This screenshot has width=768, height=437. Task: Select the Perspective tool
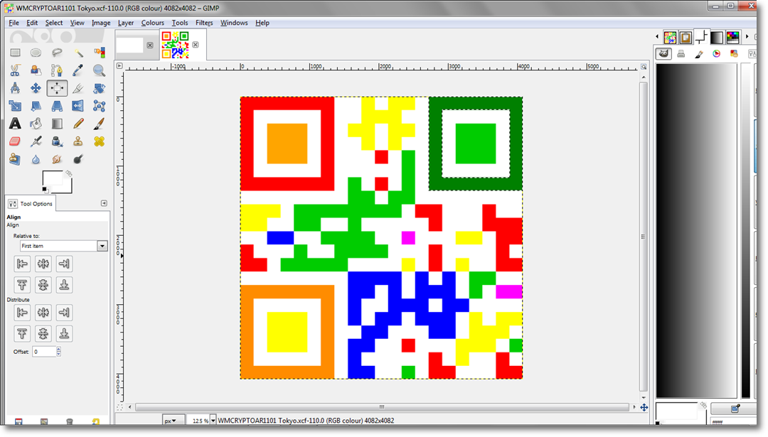[57, 106]
